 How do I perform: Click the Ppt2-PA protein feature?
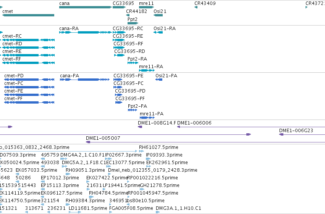coord(133,110)
